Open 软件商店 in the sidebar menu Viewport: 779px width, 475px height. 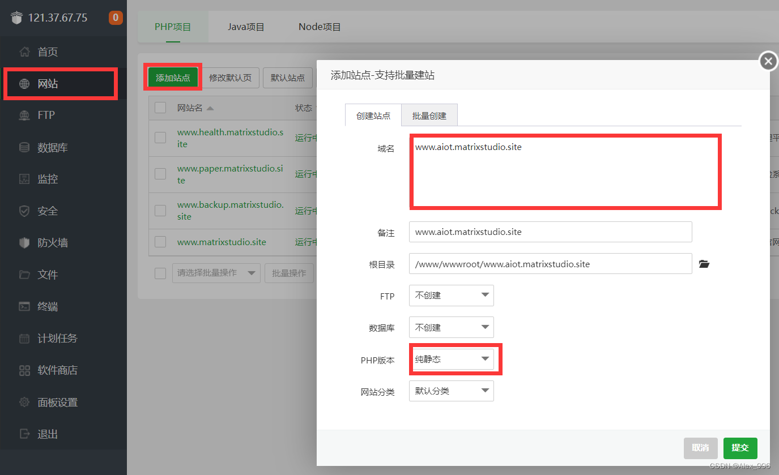point(63,370)
